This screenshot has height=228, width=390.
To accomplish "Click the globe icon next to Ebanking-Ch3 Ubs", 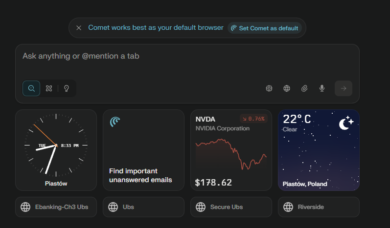I will 25,207.
